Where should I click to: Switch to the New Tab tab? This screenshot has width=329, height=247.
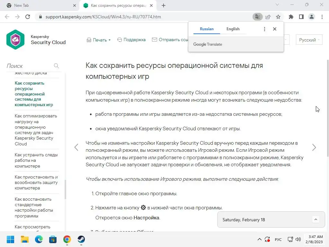[40, 5]
